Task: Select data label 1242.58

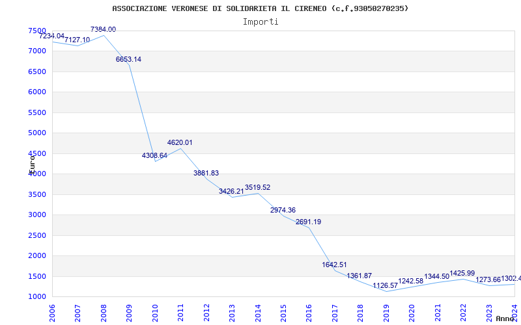Action: tap(411, 281)
